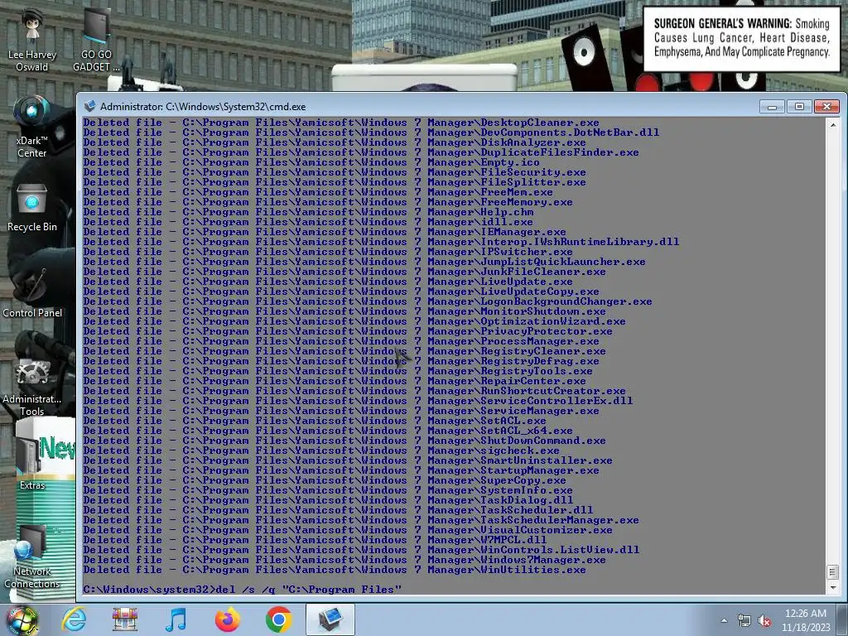Click the line containing OptimizationWizard.exe
Screen dimensions: 848x636
(x=354, y=321)
